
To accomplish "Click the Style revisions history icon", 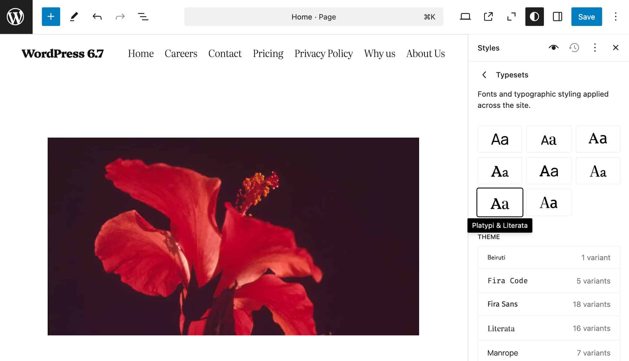I will (x=575, y=48).
